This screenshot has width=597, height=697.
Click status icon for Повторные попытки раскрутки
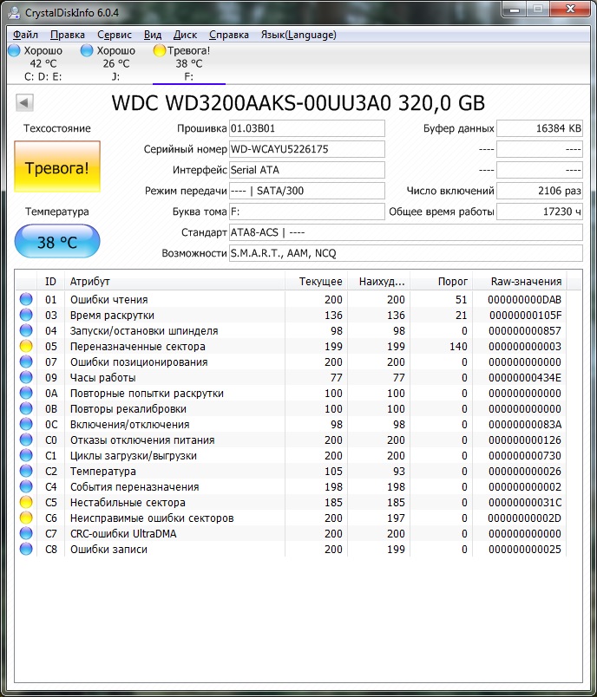26,393
